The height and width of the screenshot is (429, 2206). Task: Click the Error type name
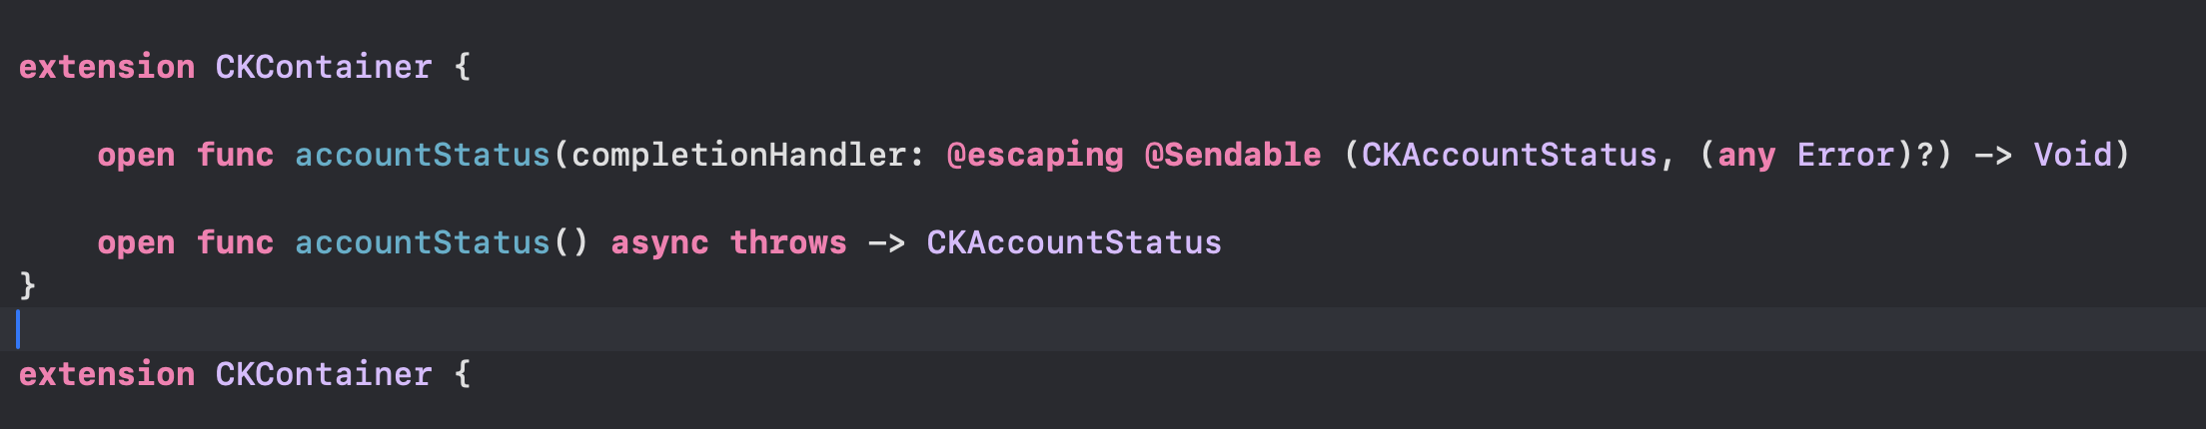pyautogui.click(x=1845, y=155)
